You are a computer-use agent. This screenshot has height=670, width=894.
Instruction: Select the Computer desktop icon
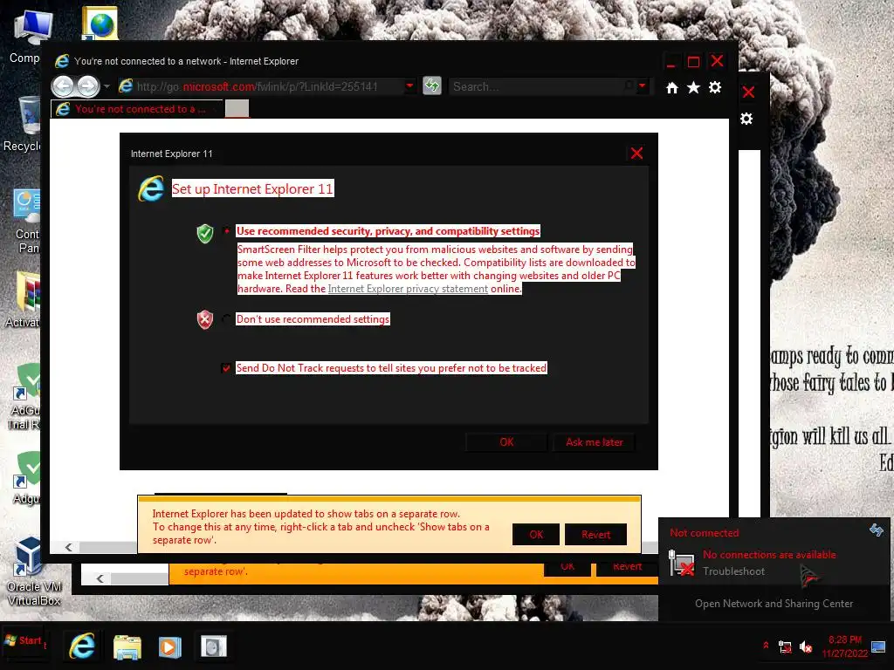click(x=27, y=37)
